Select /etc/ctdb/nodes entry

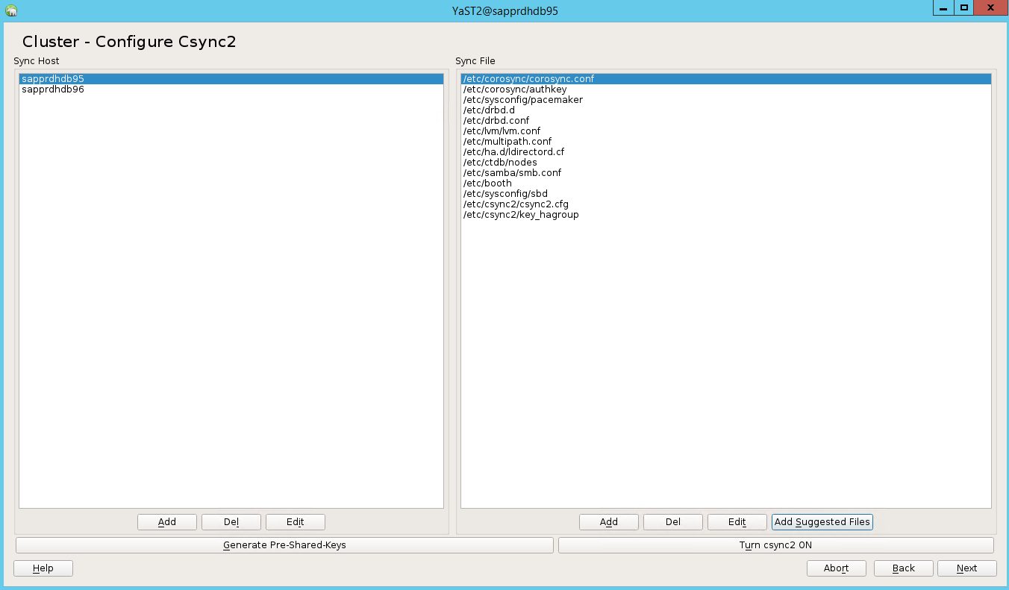tap(725, 162)
